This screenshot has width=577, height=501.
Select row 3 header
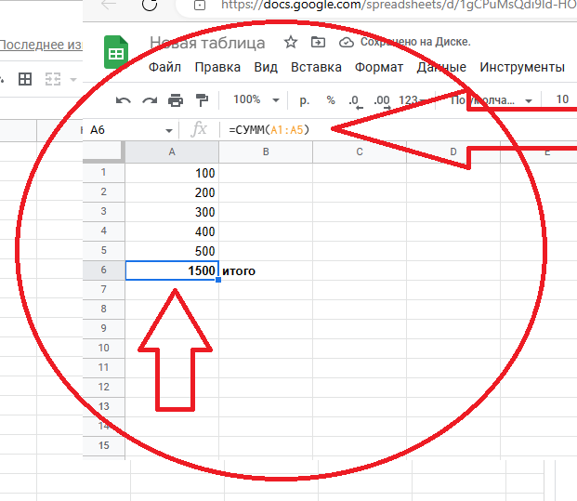pyautogui.click(x=104, y=211)
